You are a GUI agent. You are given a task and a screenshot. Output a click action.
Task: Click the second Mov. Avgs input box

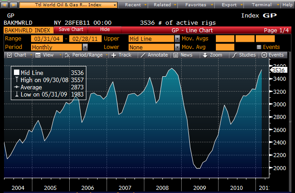tap(245, 39)
